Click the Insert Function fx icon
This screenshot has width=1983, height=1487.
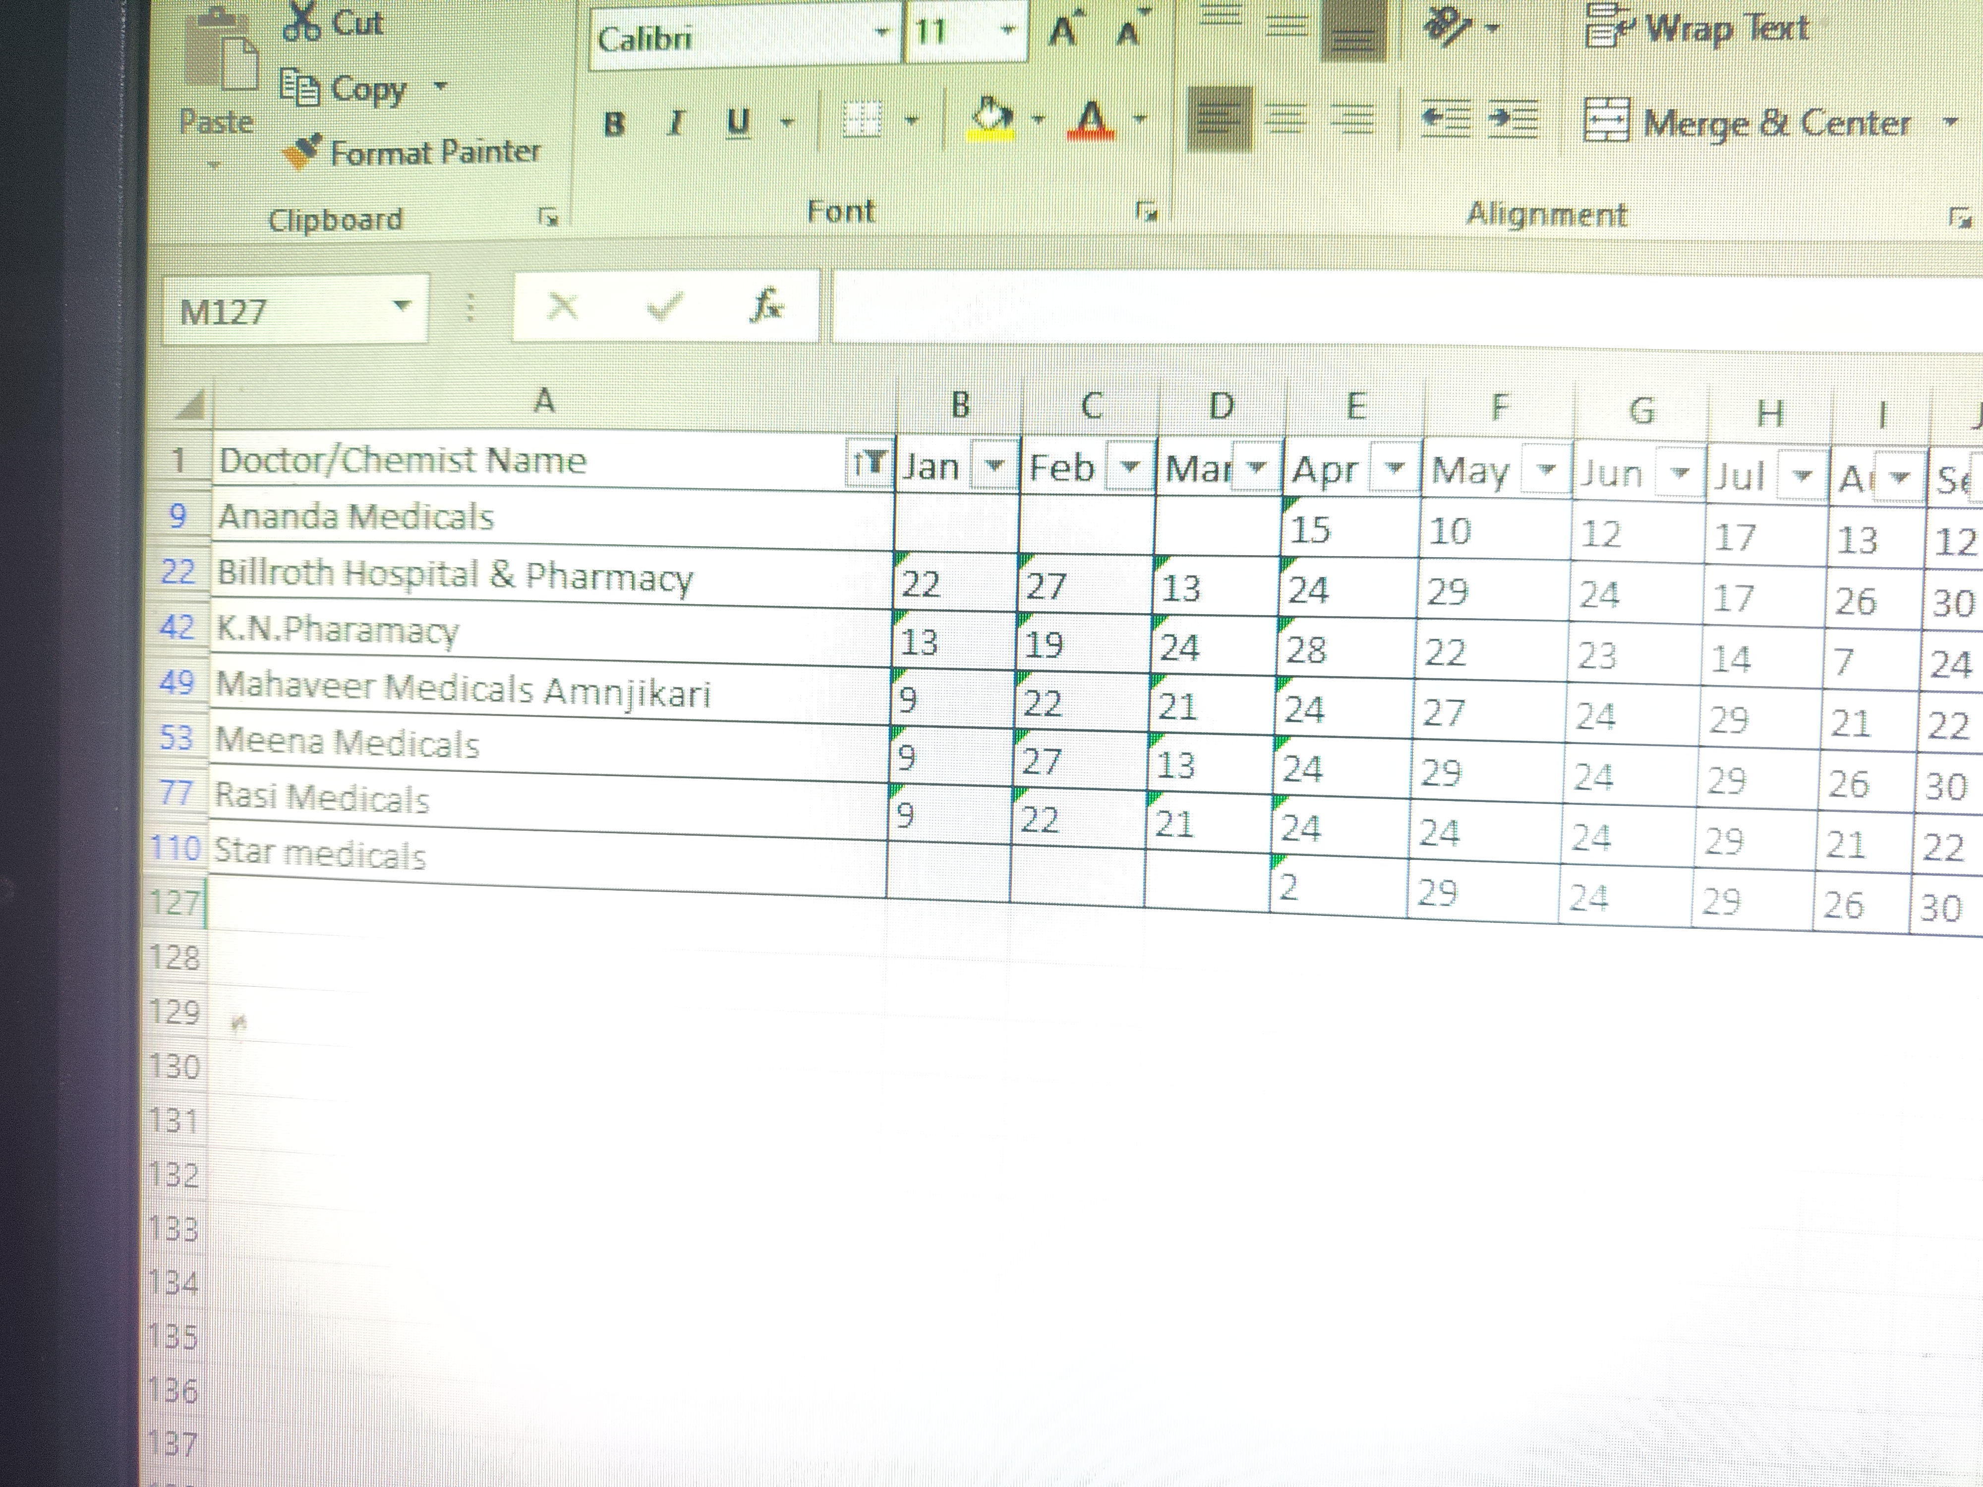[x=766, y=306]
